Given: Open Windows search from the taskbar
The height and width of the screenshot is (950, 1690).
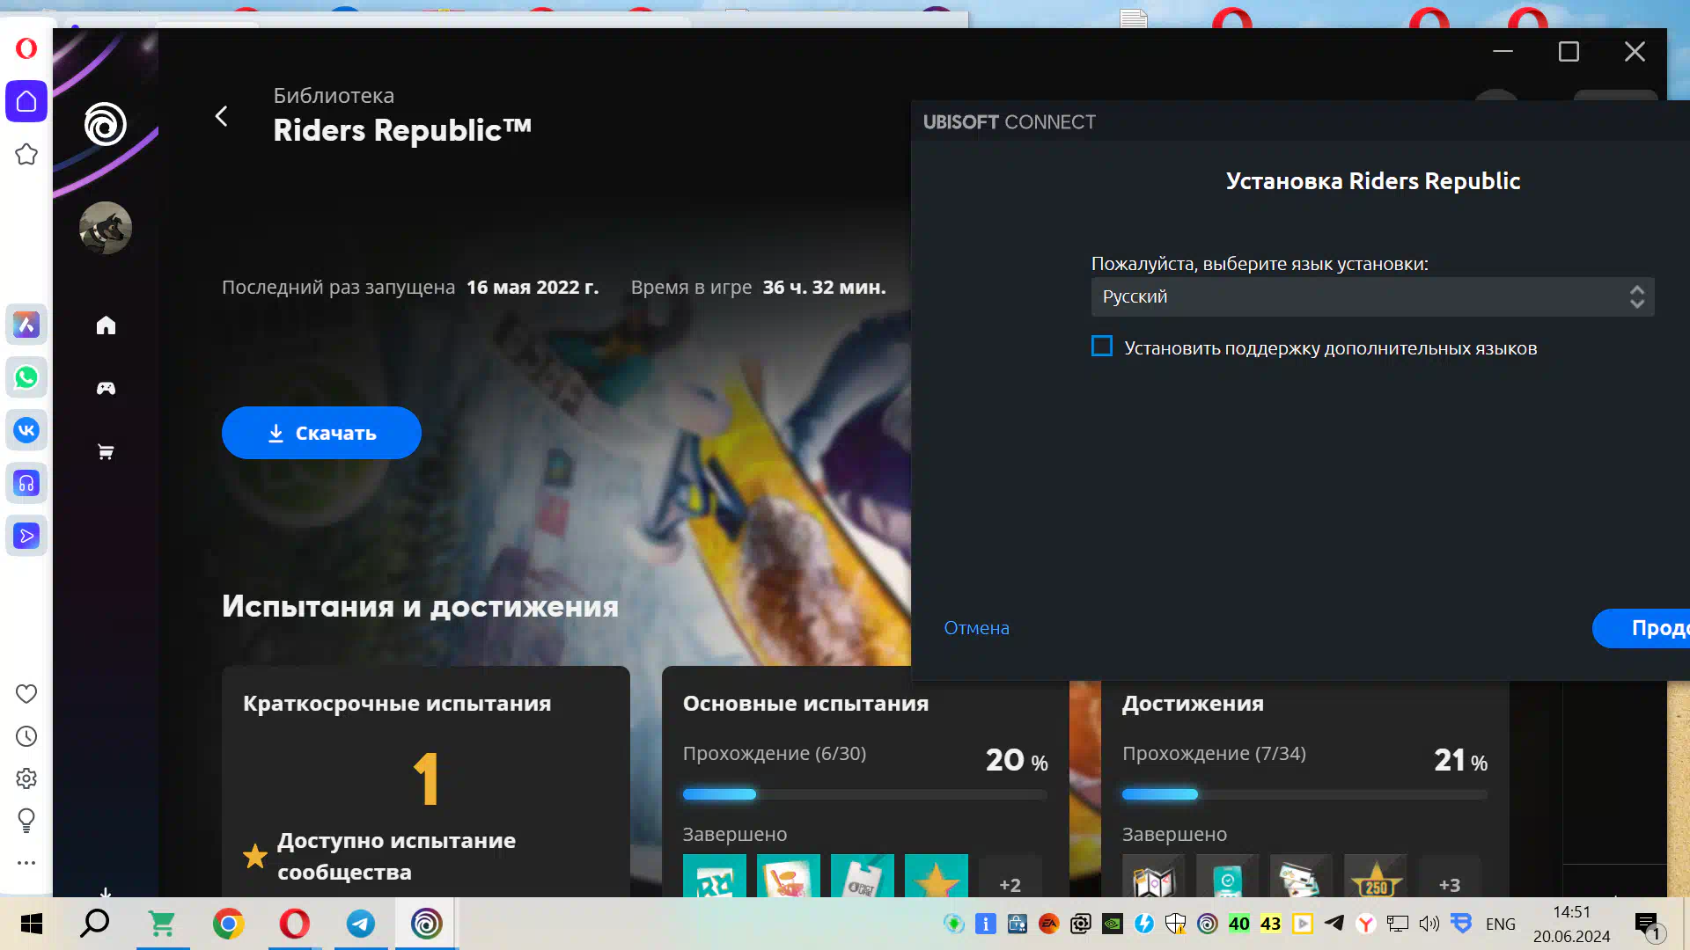Looking at the screenshot, I should pos(95,924).
